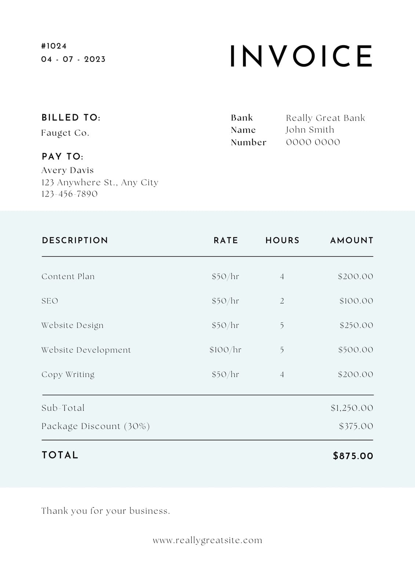
Task: Click the PAY TO label
Action: click(63, 157)
